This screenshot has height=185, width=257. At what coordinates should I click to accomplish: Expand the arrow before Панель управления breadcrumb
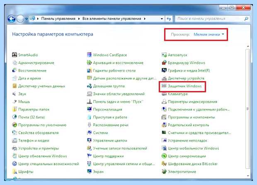[38, 19]
